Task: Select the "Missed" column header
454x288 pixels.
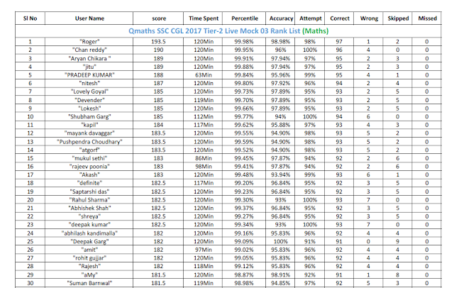Action: coord(427,18)
